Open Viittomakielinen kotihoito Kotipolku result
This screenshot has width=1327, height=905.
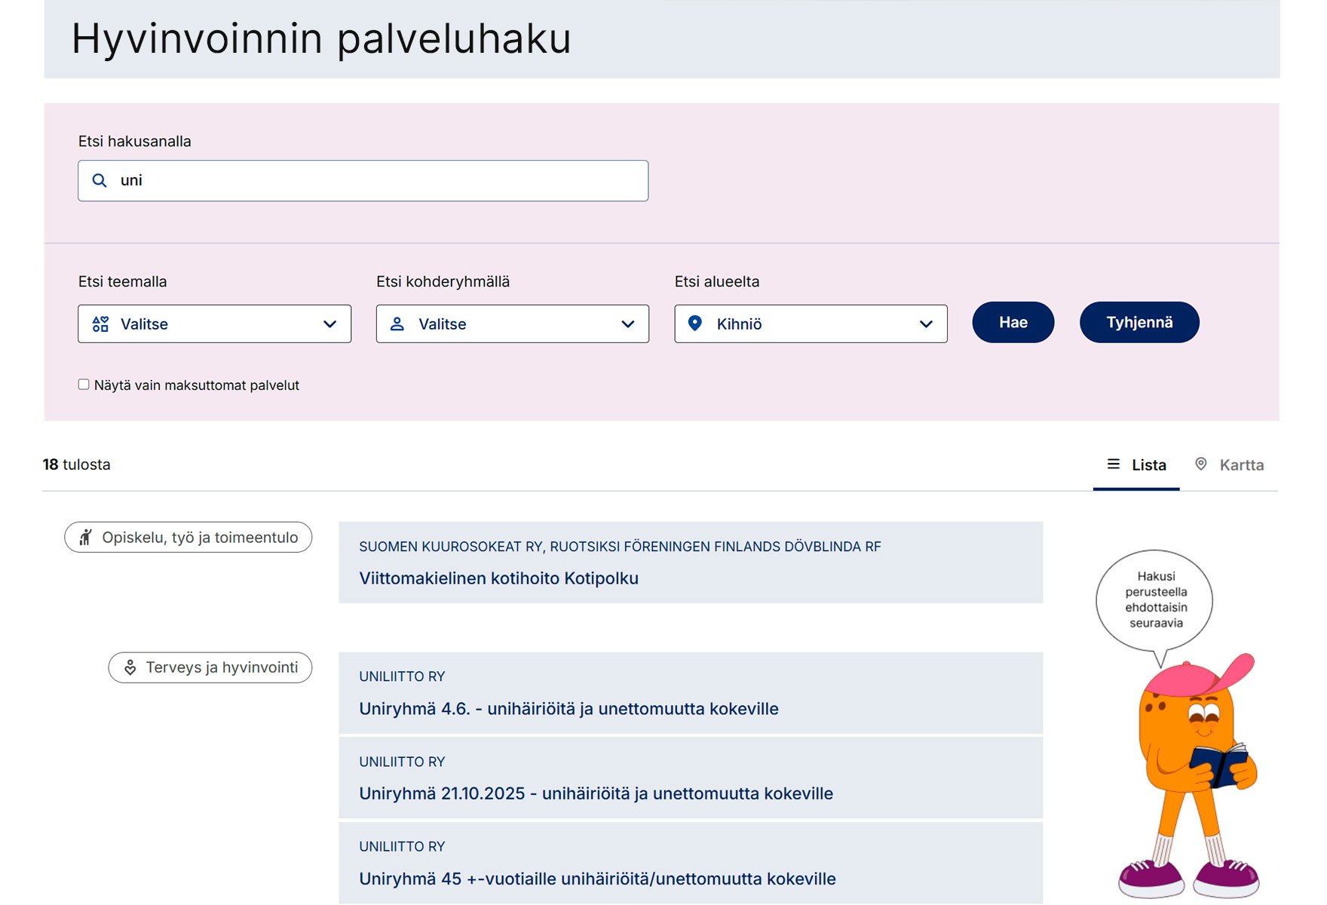click(x=498, y=578)
